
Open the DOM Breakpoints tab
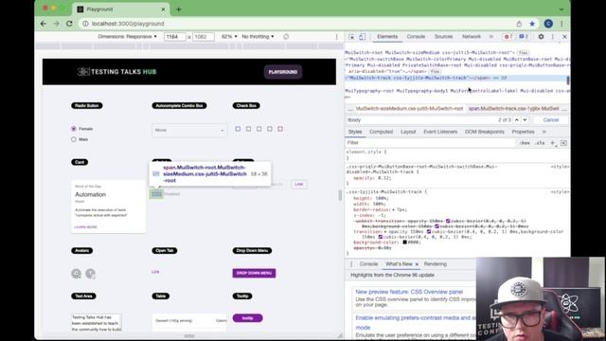click(x=484, y=132)
